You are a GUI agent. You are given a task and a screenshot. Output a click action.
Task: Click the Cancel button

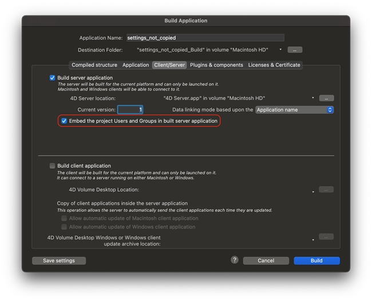point(266,260)
